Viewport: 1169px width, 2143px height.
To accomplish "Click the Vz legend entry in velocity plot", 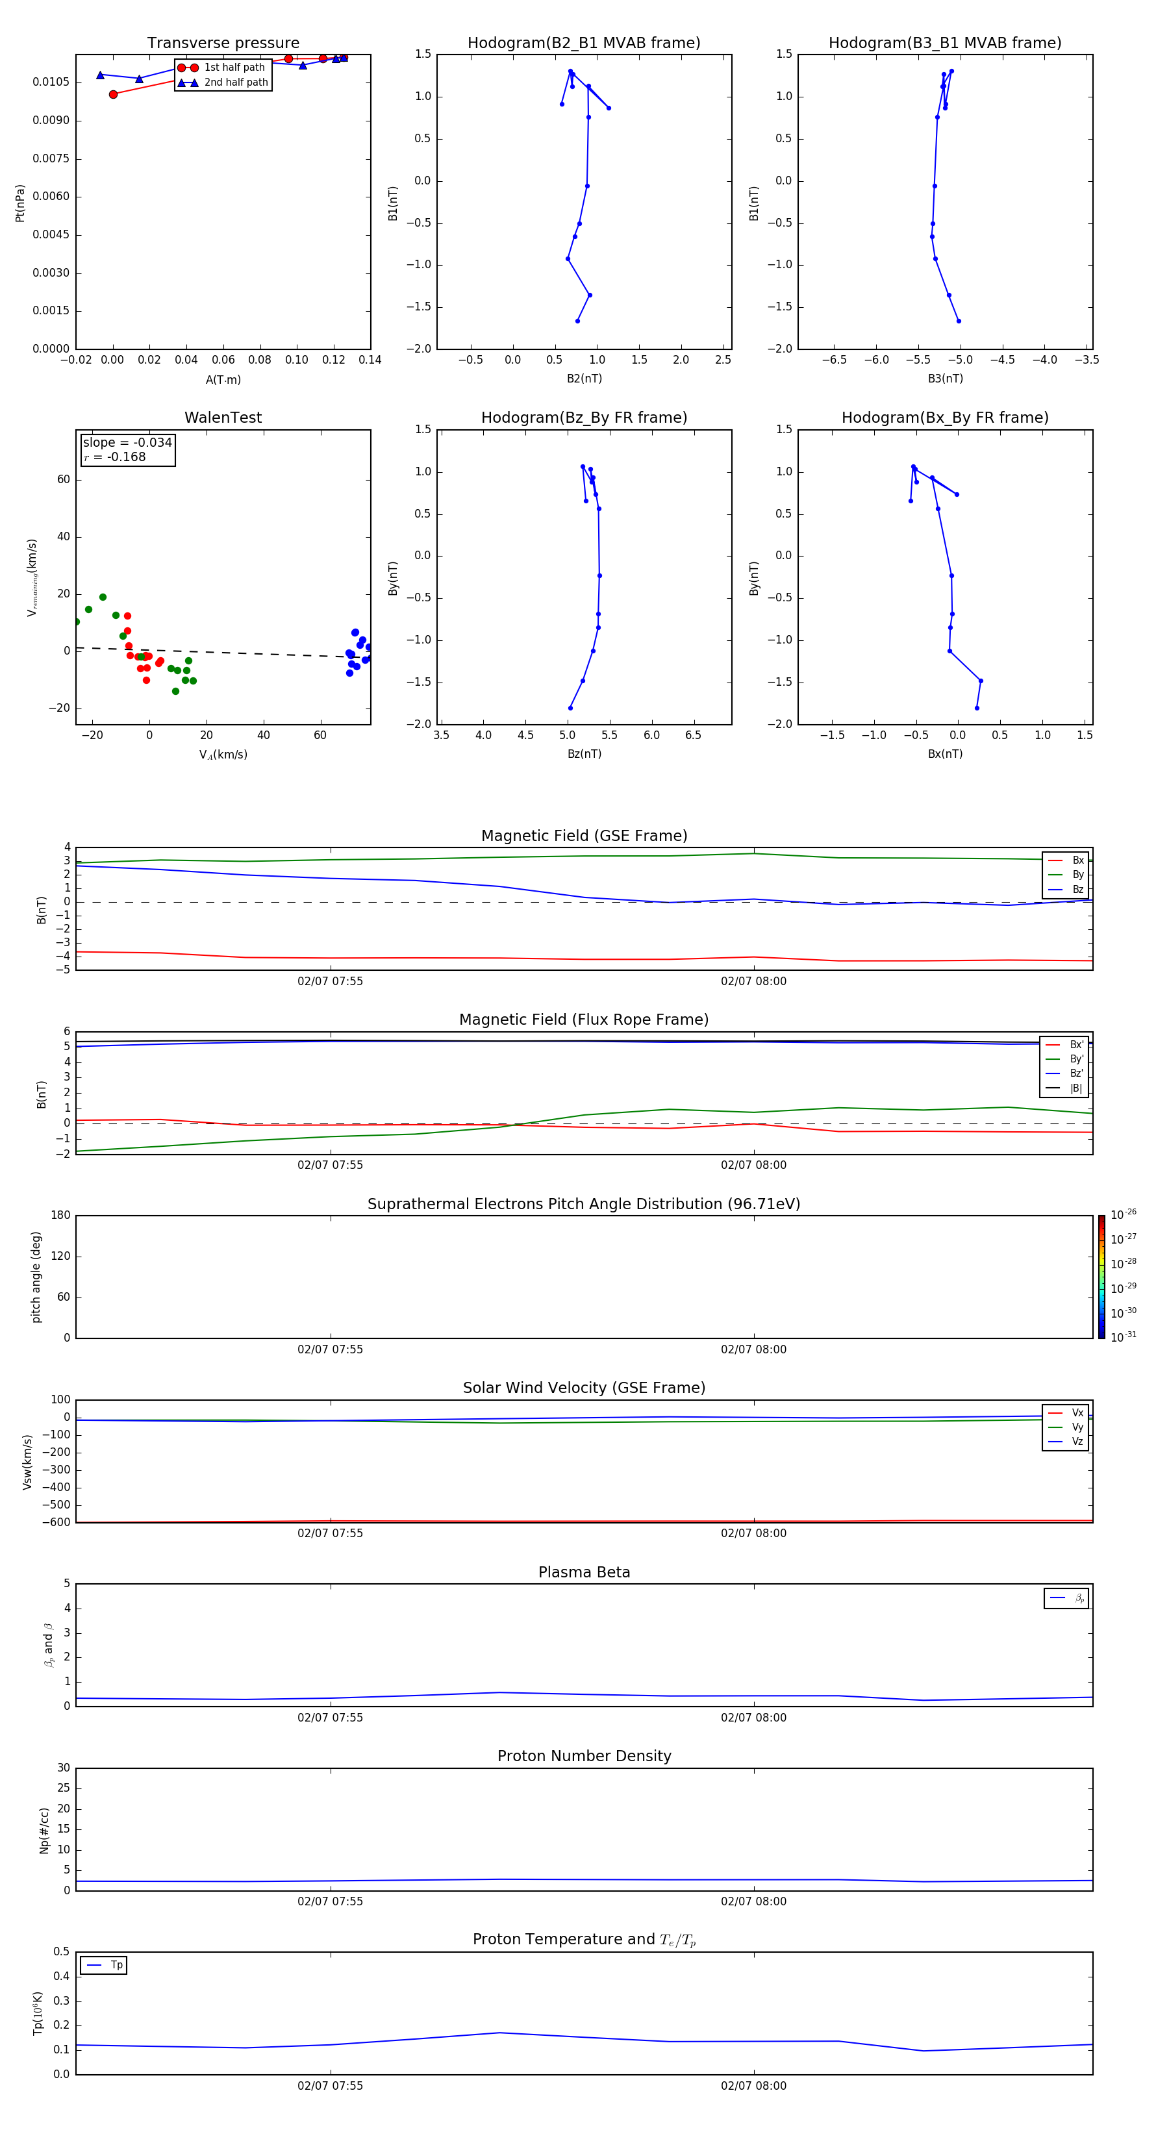I will click(x=1066, y=1442).
